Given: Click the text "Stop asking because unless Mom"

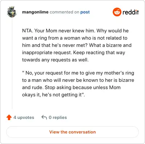Looking at the screenshot, I should click(x=83, y=88).
